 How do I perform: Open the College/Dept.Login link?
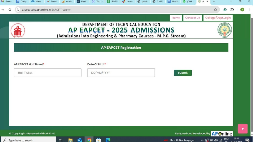[218, 18]
